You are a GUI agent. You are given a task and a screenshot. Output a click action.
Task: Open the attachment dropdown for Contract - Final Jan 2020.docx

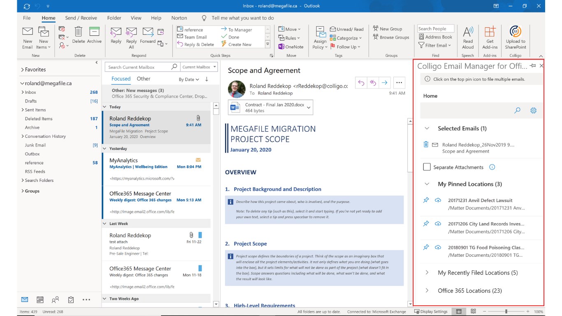pos(309,108)
